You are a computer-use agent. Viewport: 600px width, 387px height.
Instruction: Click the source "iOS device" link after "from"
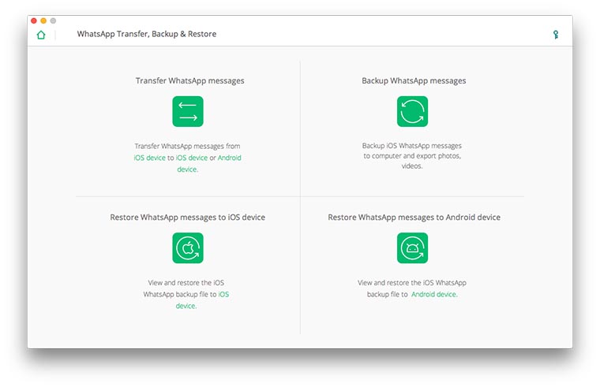pos(149,158)
